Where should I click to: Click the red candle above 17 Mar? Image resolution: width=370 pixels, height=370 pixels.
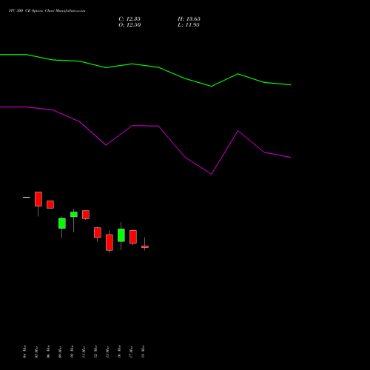tap(133, 237)
